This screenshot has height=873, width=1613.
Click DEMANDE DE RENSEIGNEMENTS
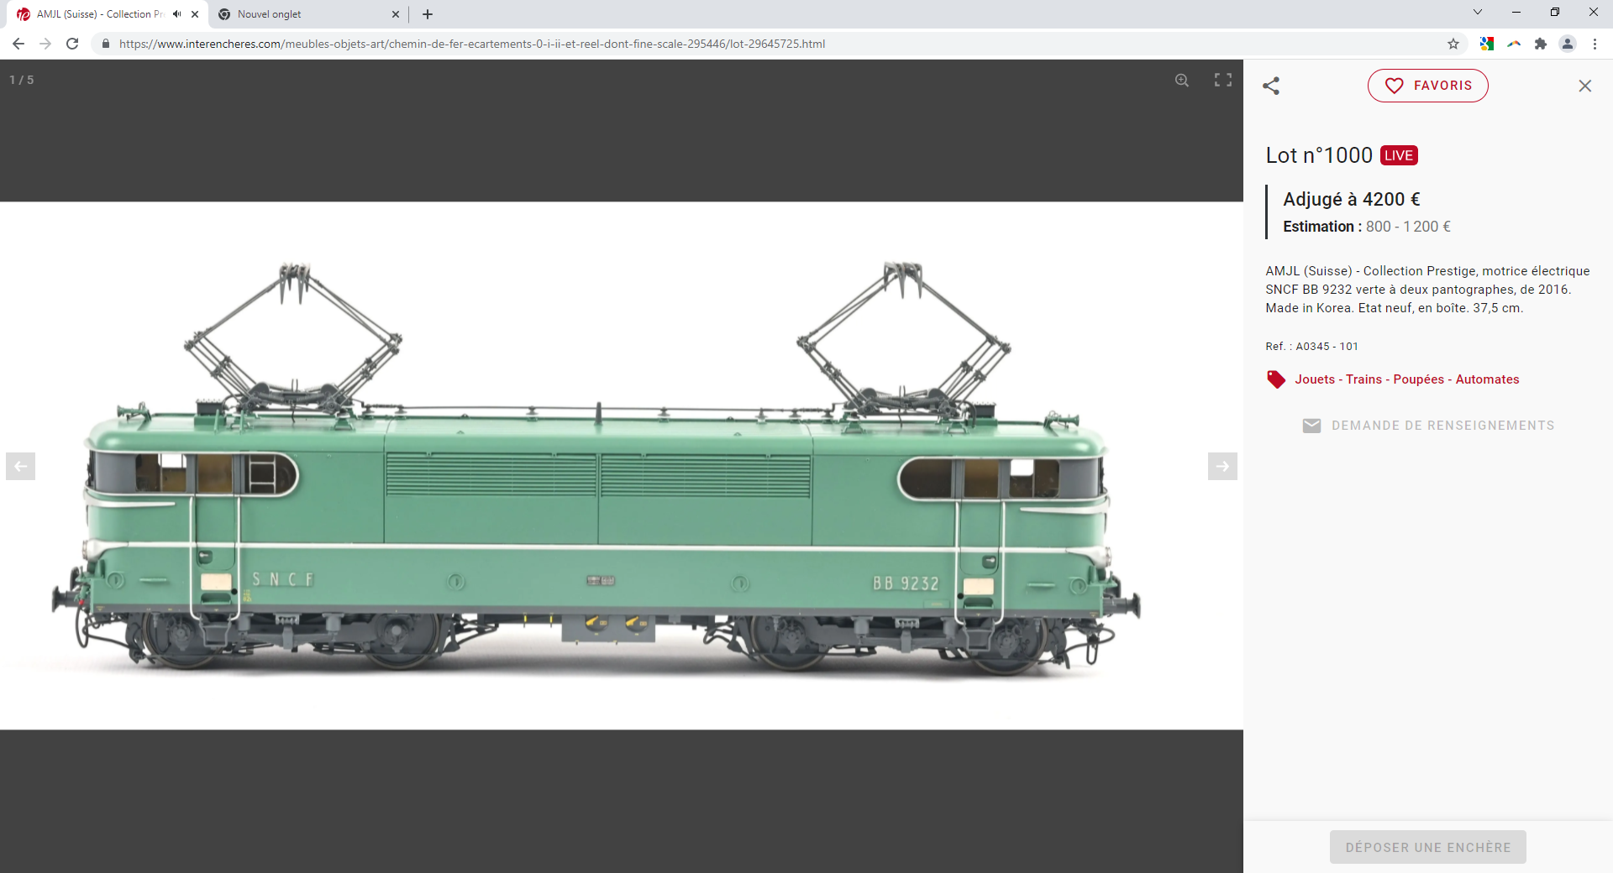1443,426
